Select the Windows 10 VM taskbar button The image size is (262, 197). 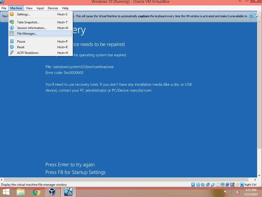(x=68, y=192)
